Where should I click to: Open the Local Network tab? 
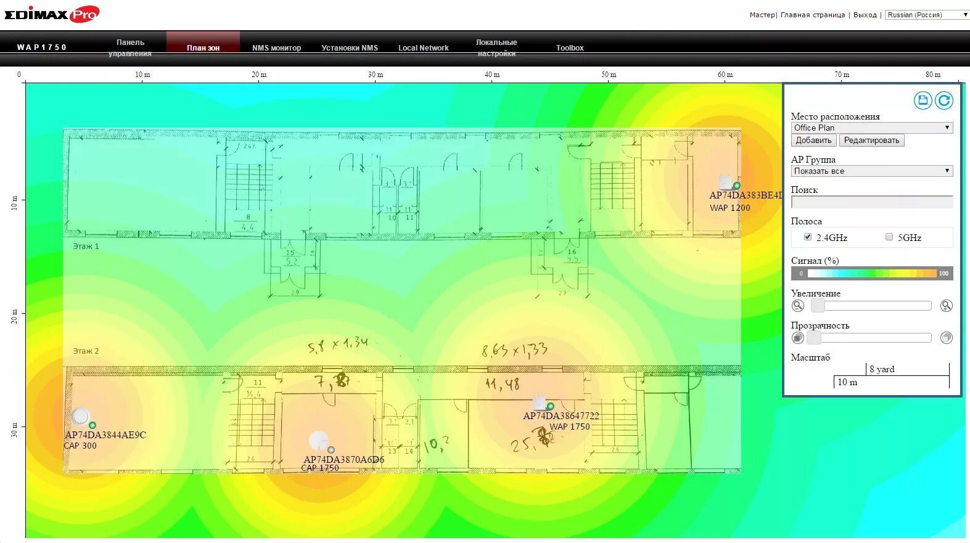click(424, 48)
